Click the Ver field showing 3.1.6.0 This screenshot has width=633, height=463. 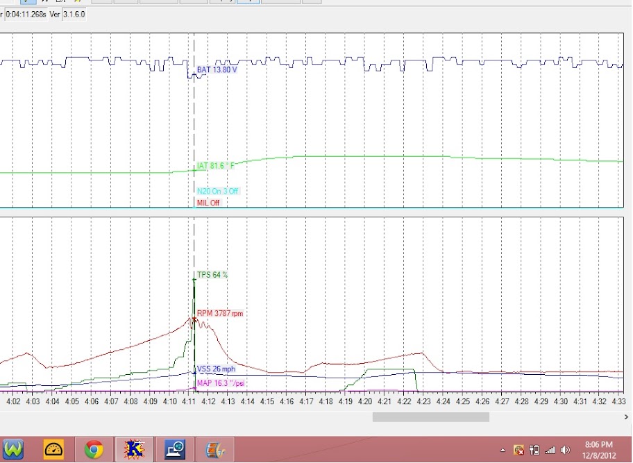point(74,15)
